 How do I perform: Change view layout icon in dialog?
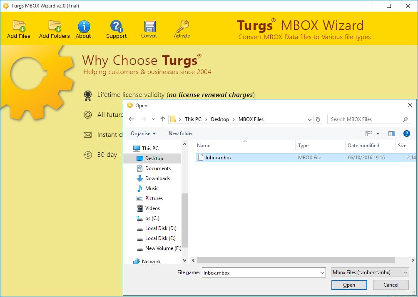(369, 134)
